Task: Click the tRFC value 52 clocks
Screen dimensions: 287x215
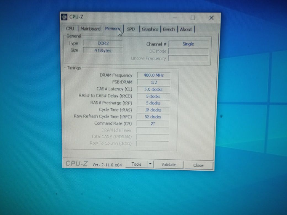Action: tap(153, 117)
